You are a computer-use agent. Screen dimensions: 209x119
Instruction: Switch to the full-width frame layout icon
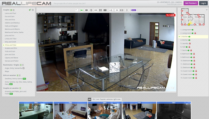(x=105, y=10)
